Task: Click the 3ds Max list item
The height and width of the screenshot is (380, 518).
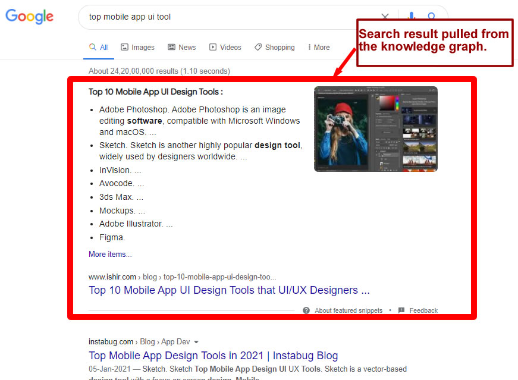Action: 121,197
